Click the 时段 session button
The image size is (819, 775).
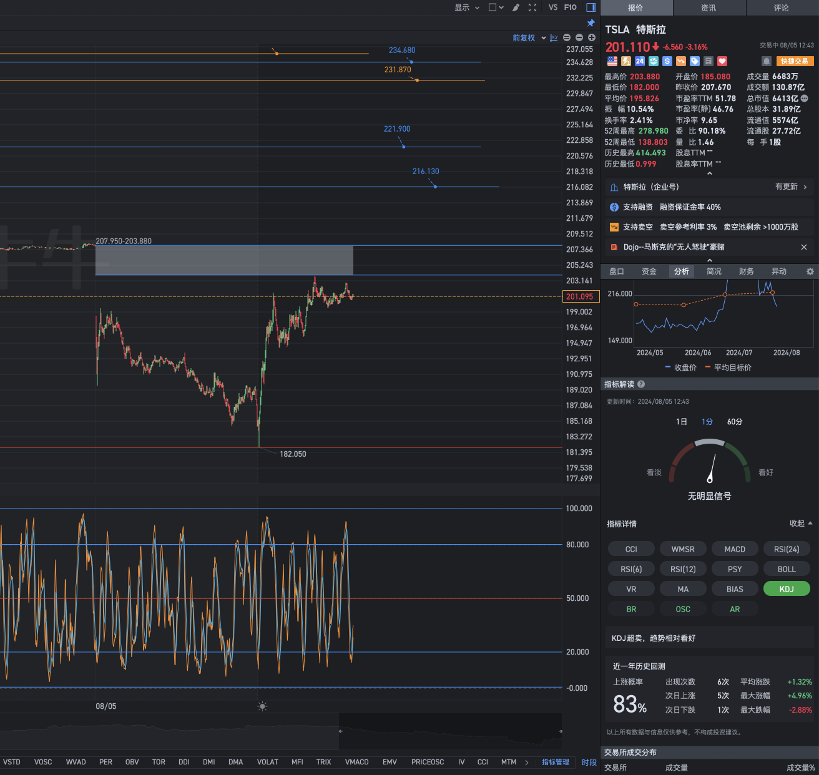(x=589, y=763)
